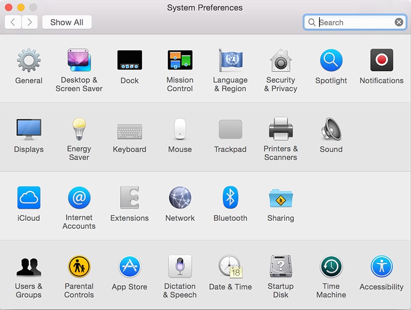Go forward with the right arrow button
The image size is (411, 310).
click(29, 22)
